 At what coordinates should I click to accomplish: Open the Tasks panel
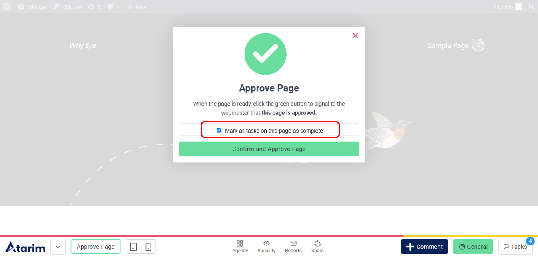515,247
